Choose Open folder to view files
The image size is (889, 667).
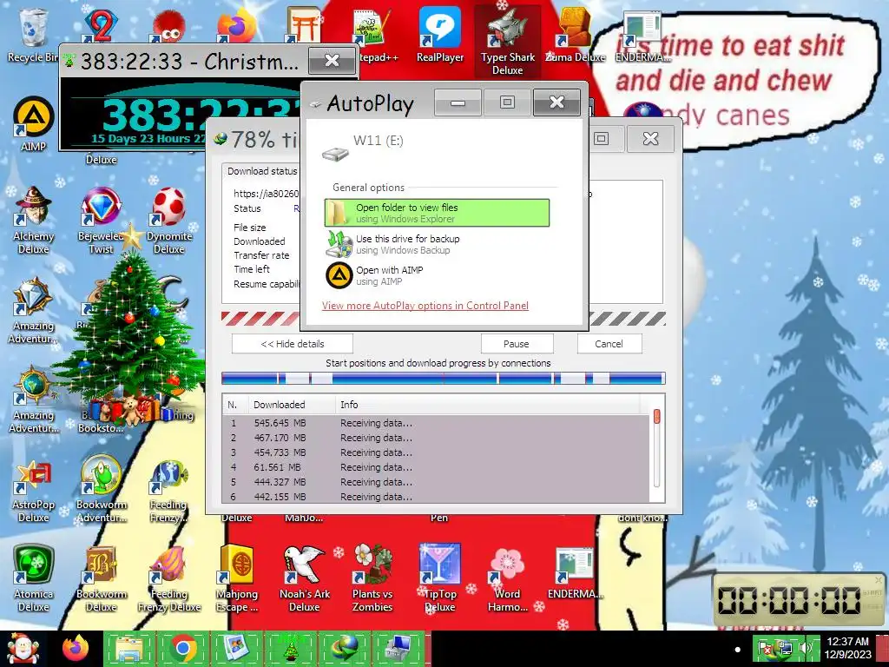437,213
